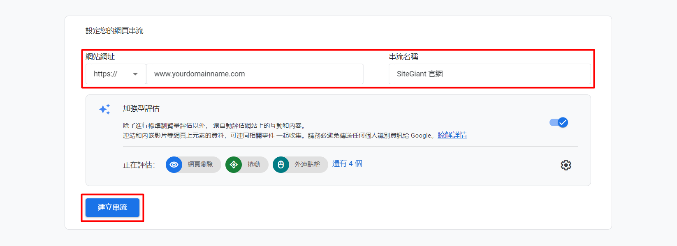
Task: Click the 外連點擊 mouse icon chip
Action: (x=300, y=165)
